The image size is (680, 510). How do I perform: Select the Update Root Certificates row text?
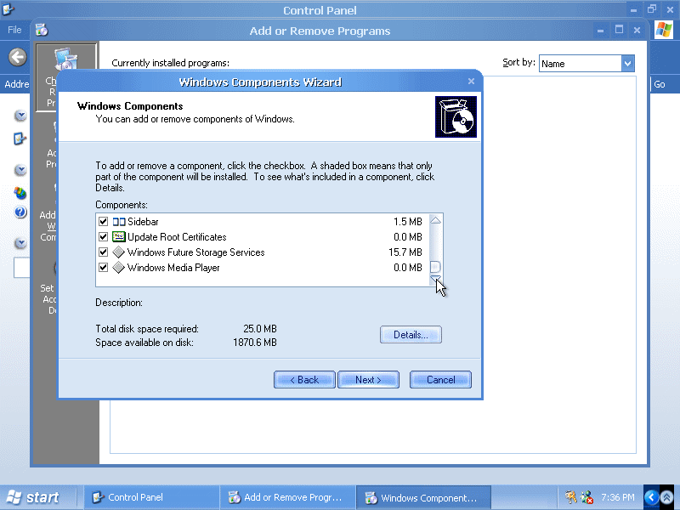[177, 237]
